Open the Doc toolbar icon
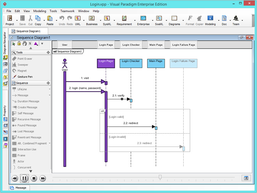Image resolution: width=257 pixels, height=193 pixels. tap(224, 18)
